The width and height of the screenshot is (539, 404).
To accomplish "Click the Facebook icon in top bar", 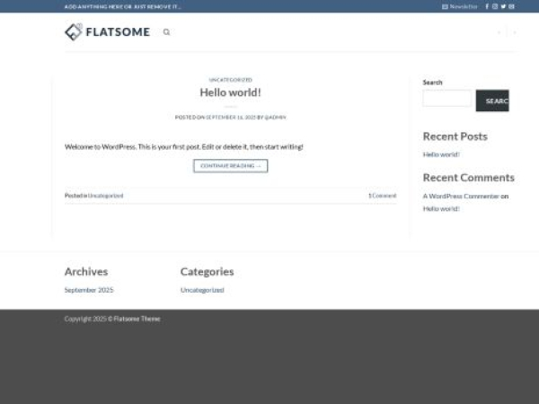I will pos(487,6).
